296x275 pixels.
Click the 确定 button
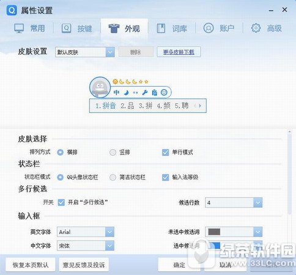tap(179, 265)
